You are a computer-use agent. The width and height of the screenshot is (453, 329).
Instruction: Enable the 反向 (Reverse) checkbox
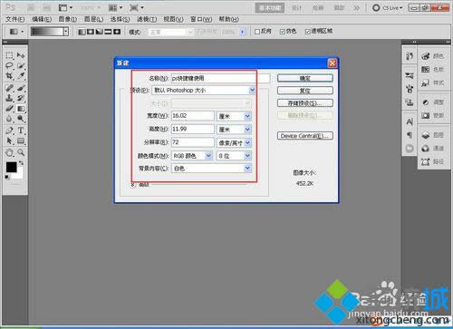pyautogui.click(x=257, y=32)
